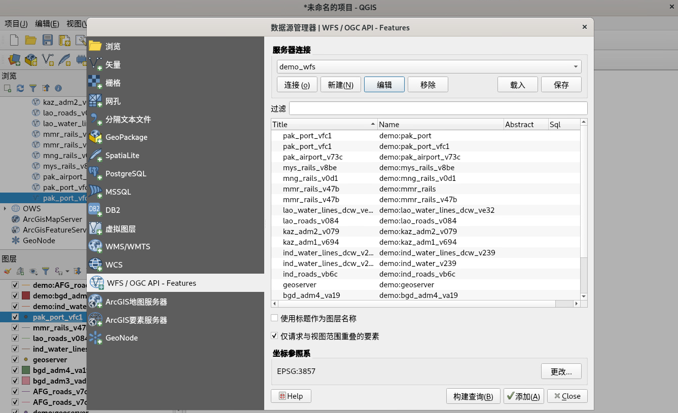Click filter funnel icon in 浏览 panel
The height and width of the screenshot is (413, 678).
pos(33,88)
